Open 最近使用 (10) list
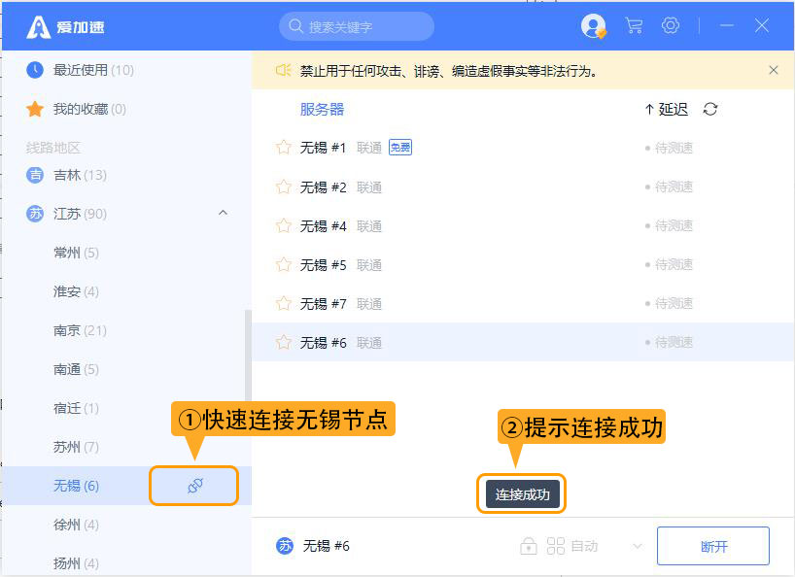This screenshot has width=795, height=577. (x=93, y=70)
